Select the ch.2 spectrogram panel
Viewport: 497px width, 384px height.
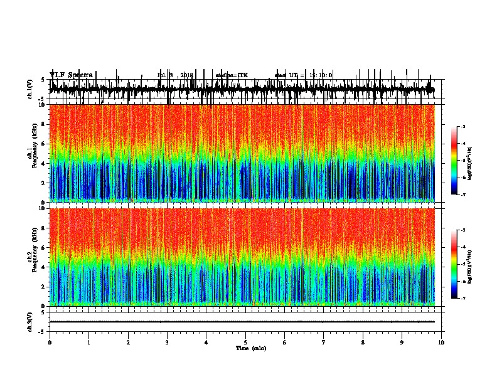tap(242, 257)
